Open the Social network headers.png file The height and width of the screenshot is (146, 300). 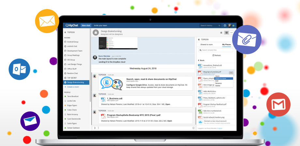(x=214, y=117)
